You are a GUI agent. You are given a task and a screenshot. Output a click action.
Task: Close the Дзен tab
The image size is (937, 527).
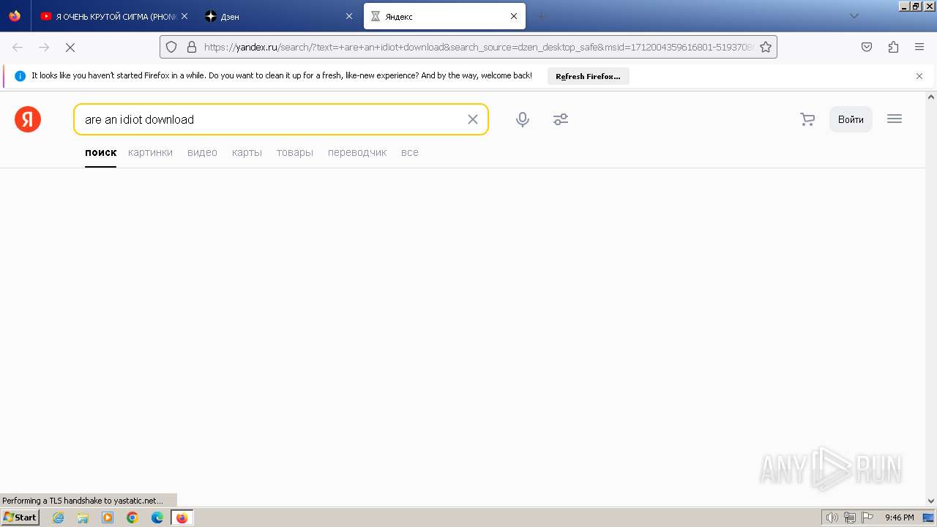coord(349,16)
